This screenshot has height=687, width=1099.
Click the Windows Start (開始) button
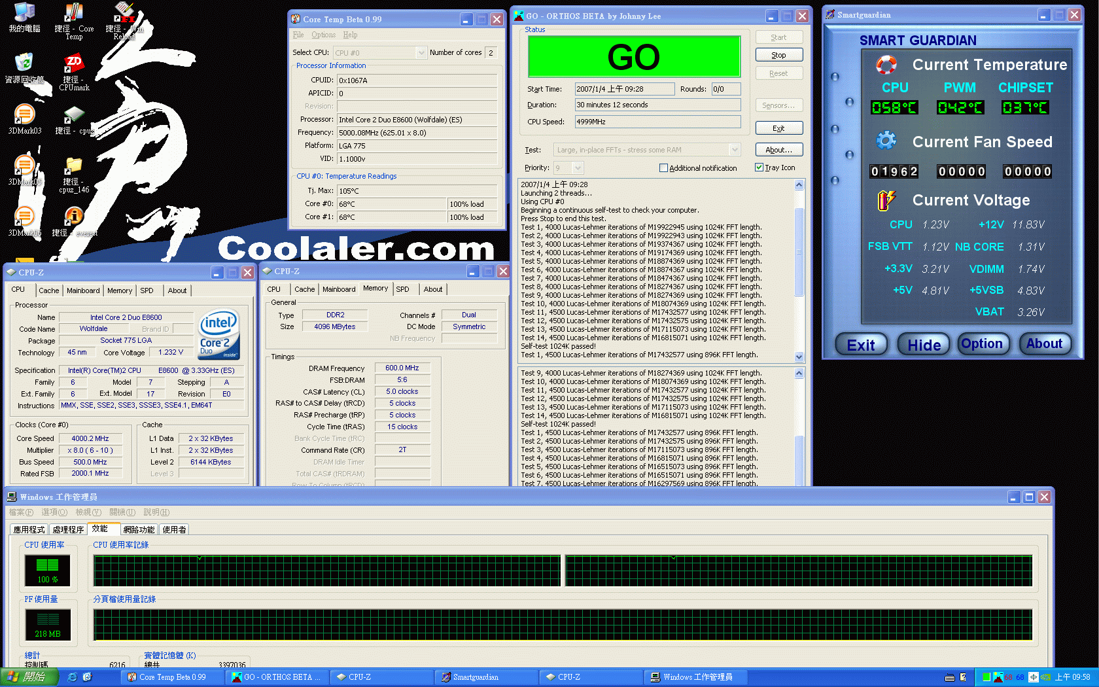(29, 677)
